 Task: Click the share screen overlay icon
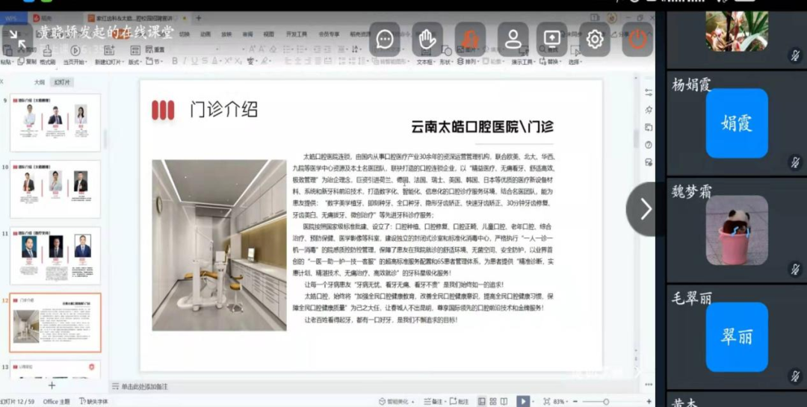551,39
